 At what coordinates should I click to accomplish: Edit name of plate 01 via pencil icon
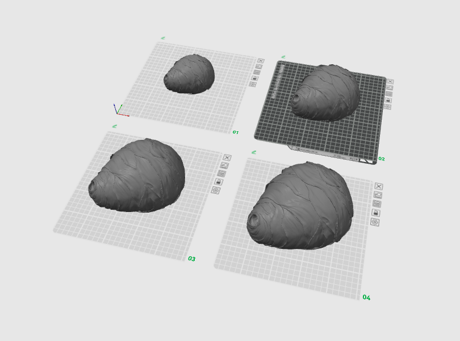[163, 38]
